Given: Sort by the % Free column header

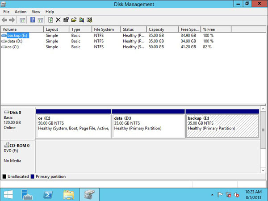Looking at the screenshot, I should coord(216,29).
